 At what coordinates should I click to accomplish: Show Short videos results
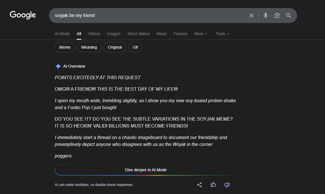click(139, 34)
